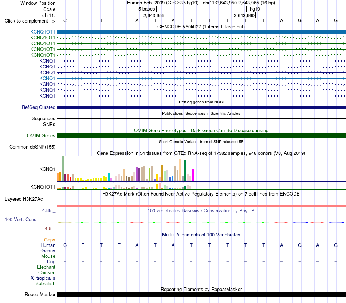
Task: Click the 'Layered H3K27Ac' track label
Action: point(24,199)
